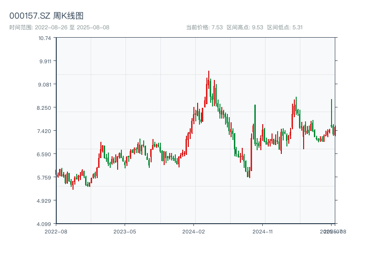Click the 区间高点 9.53 label
The image size is (372, 279).
point(245,27)
